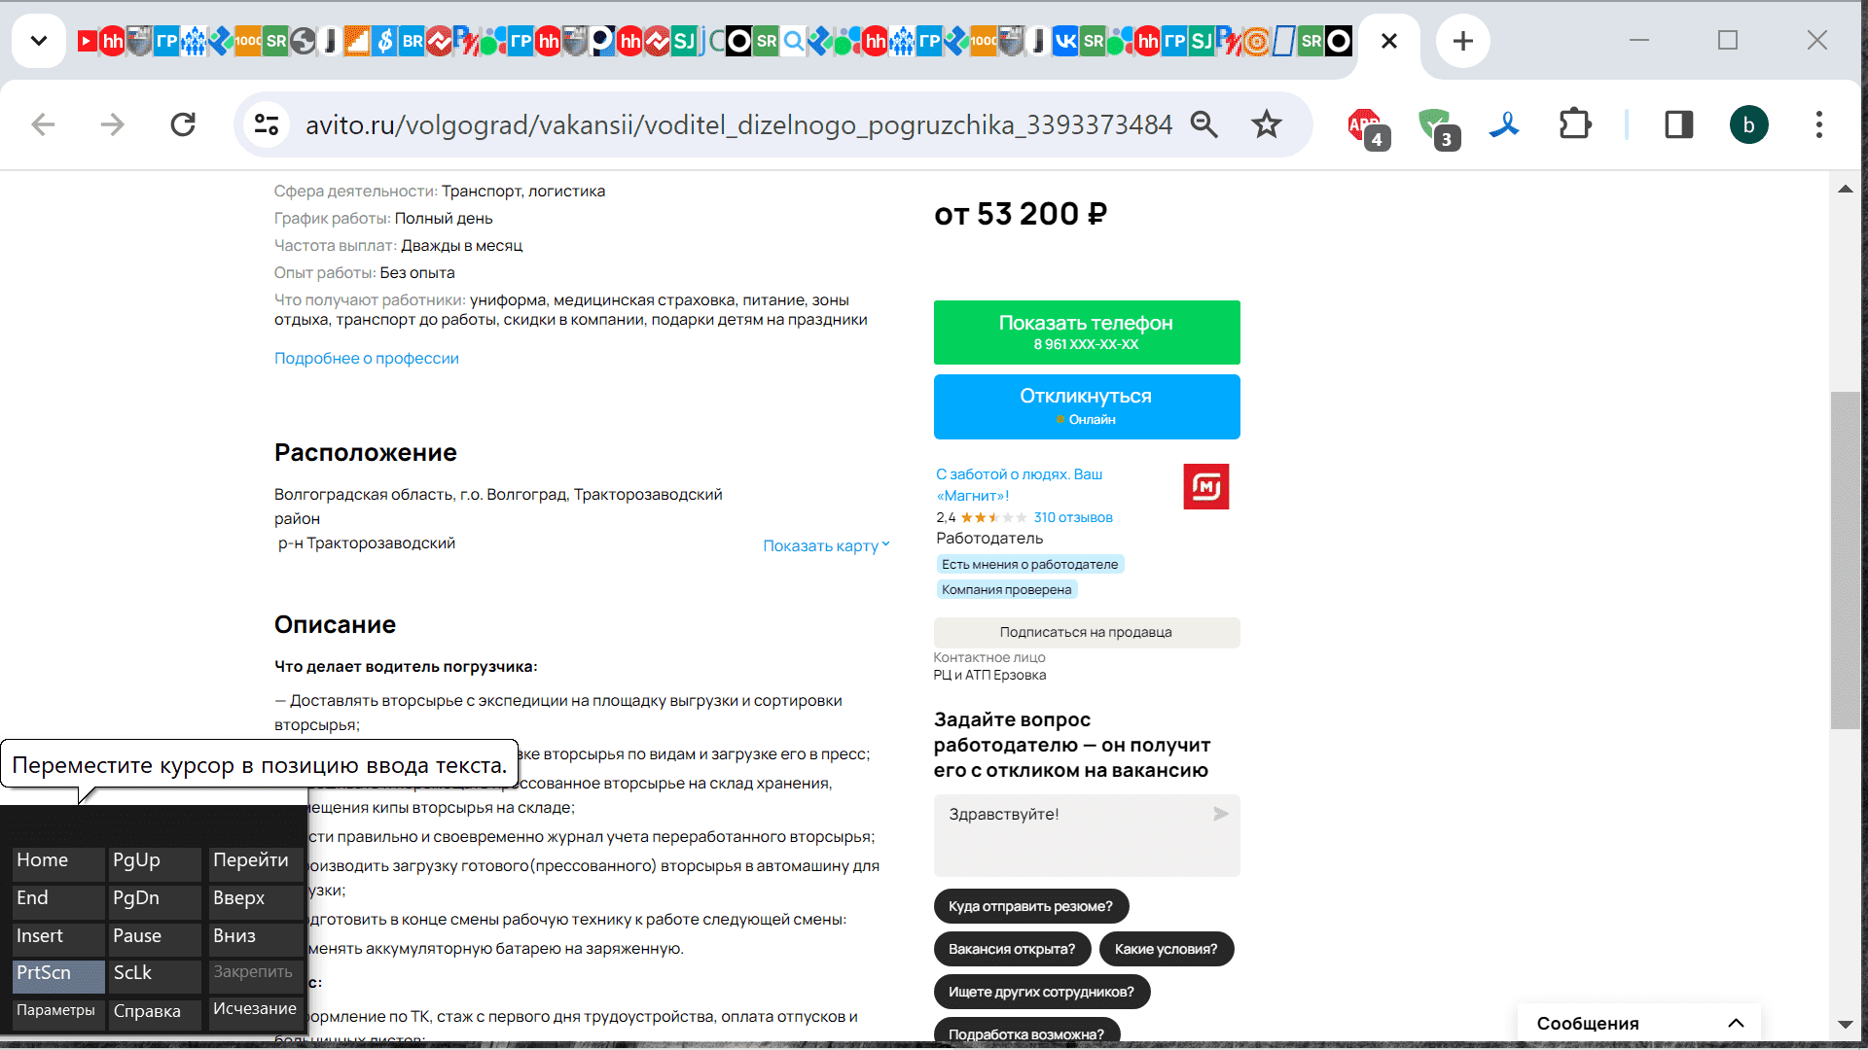Bookmark this page with star icon
Screen dimensions: 1868x1050
pyautogui.click(x=1266, y=124)
